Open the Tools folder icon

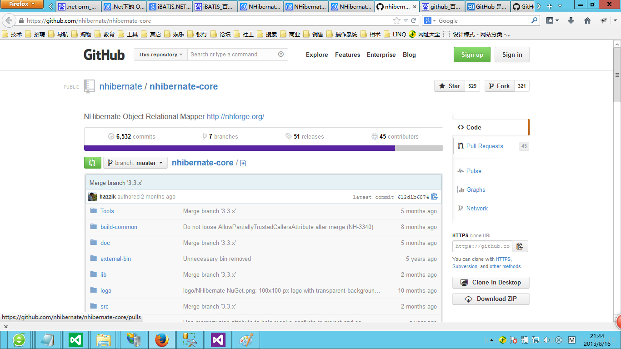tap(94, 211)
